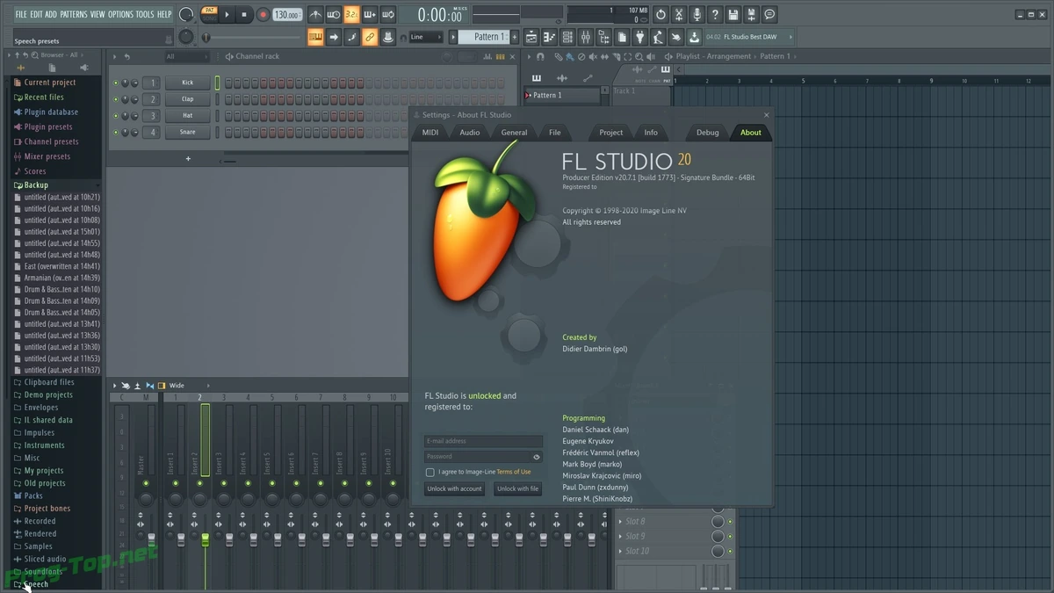Open the Terms of Use link
The height and width of the screenshot is (593, 1054).
click(514, 472)
